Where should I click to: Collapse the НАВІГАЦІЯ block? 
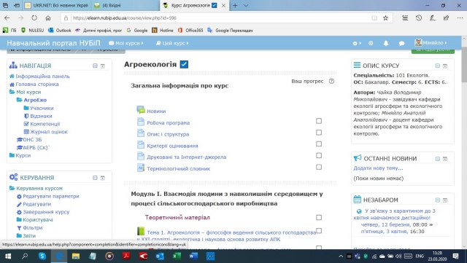point(95,66)
